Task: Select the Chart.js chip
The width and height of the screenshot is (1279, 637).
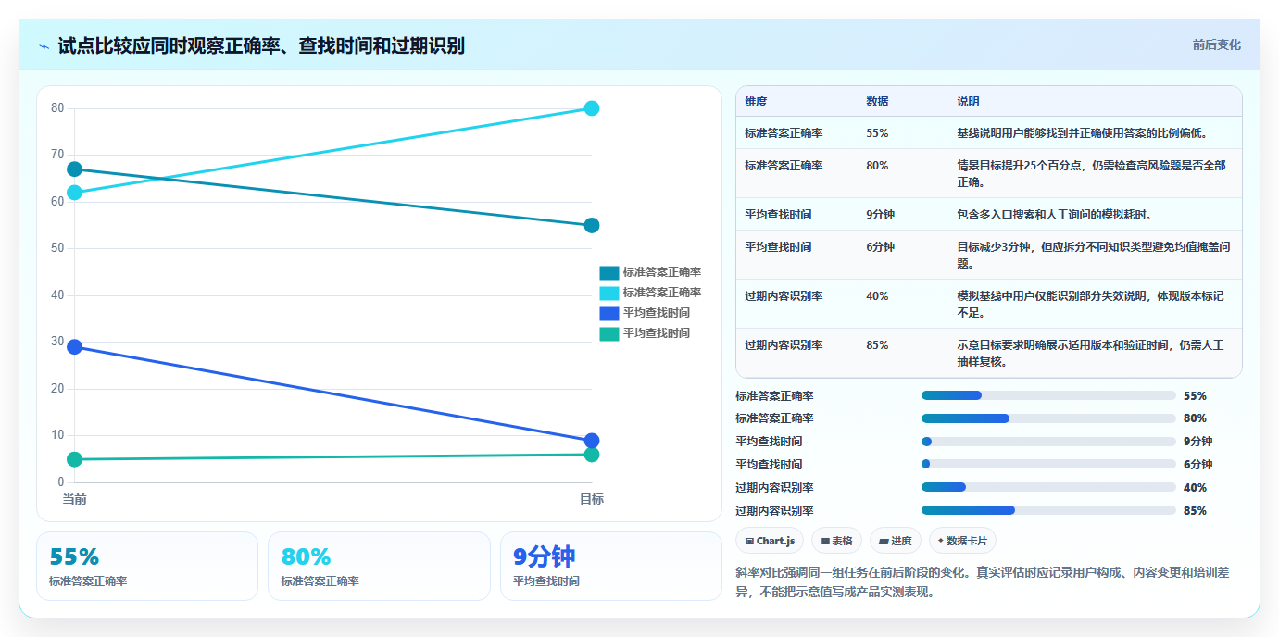Action: click(x=769, y=541)
